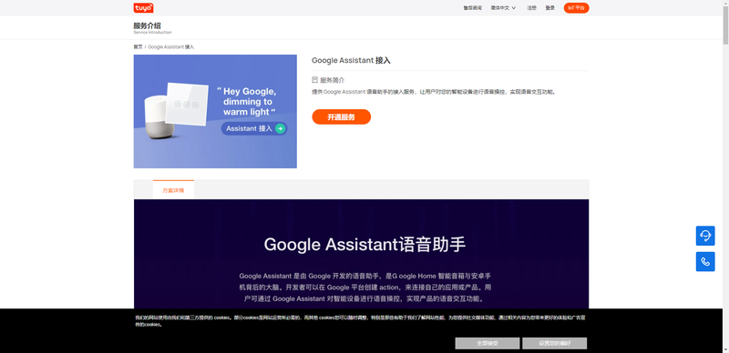729x353 pixels.
Task: Click the Google Assistant语音助手 headline
Action: pos(365,245)
